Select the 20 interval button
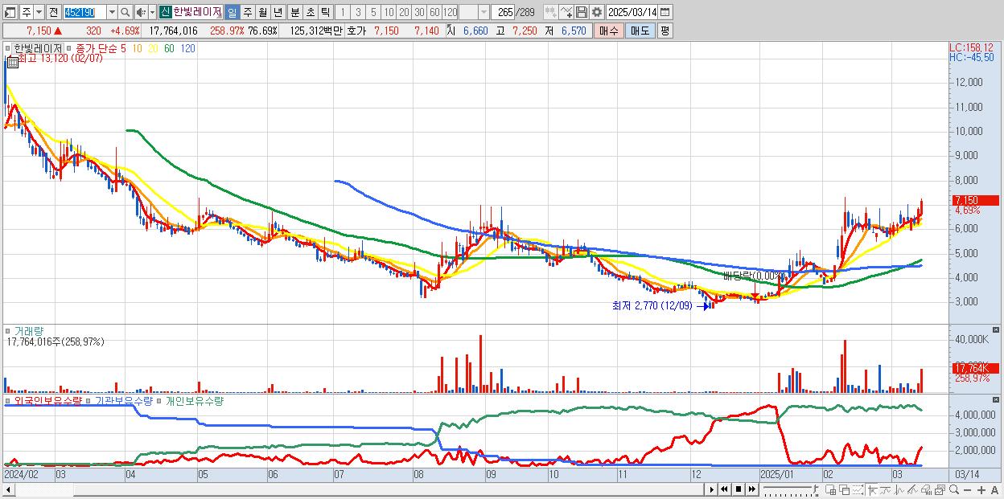The height and width of the screenshot is (499, 1004). 404,12
